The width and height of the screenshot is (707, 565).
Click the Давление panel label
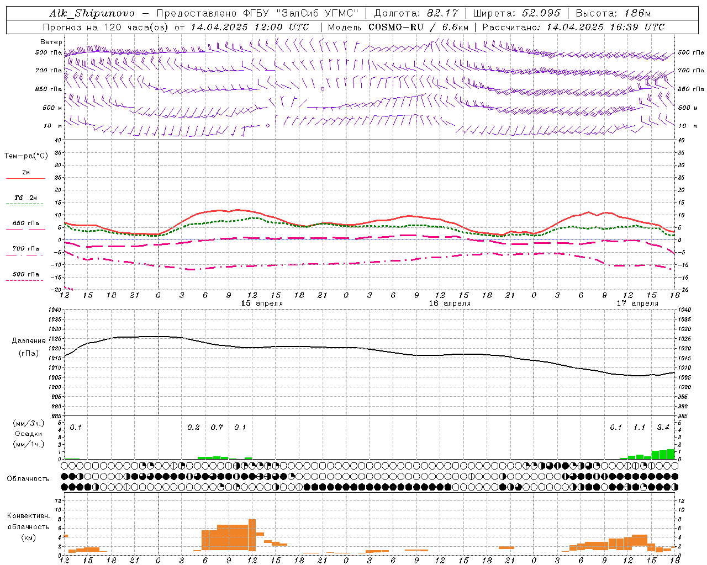pos(29,341)
